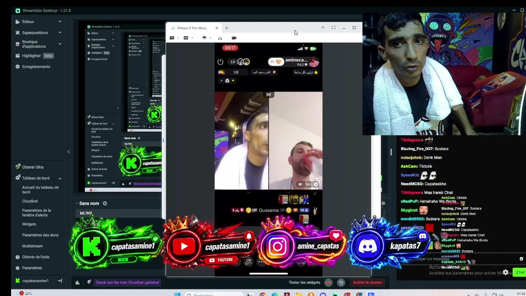Screen dimensions: 526x296
Task: Enter fullscreen in the mirror window
Action: [333, 28]
